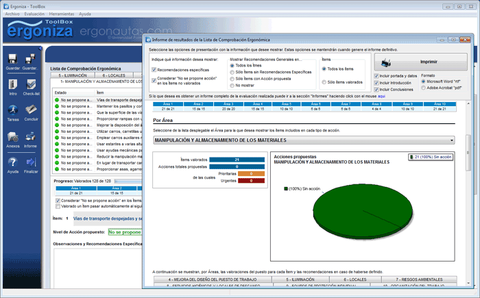Select row "Utilizar carros, carretillas"
This screenshot has width=480, height=298.
tap(97, 132)
